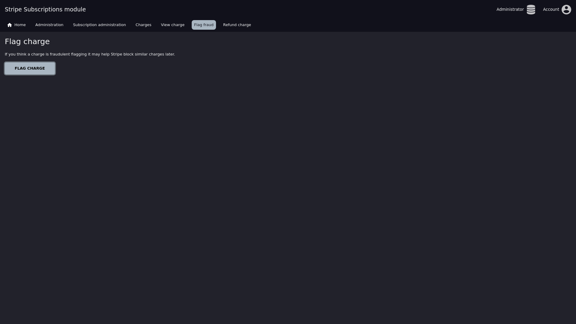Image resolution: width=576 pixels, height=324 pixels.
Task: Click the fraudulent charge description text
Action: pos(90,54)
